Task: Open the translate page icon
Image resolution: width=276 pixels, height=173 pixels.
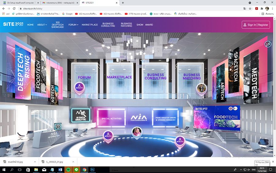Action: pyautogui.click(x=245, y=9)
